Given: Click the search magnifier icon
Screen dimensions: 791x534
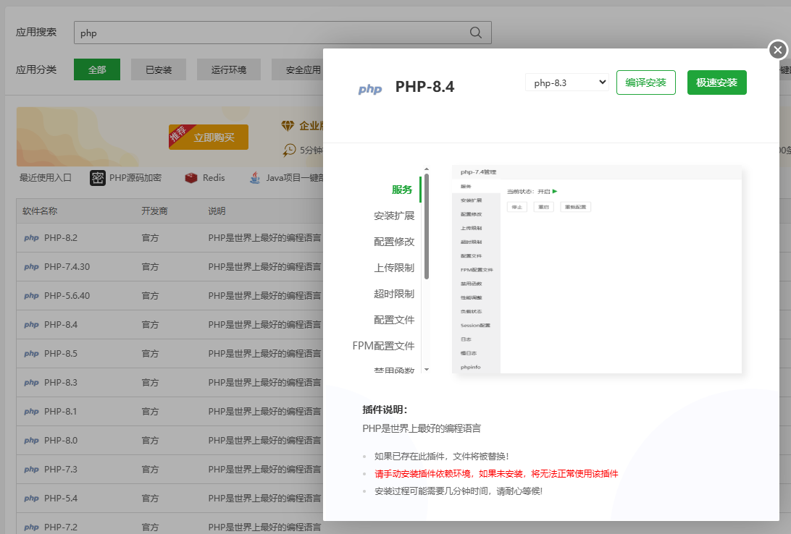Looking at the screenshot, I should [x=476, y=33].
